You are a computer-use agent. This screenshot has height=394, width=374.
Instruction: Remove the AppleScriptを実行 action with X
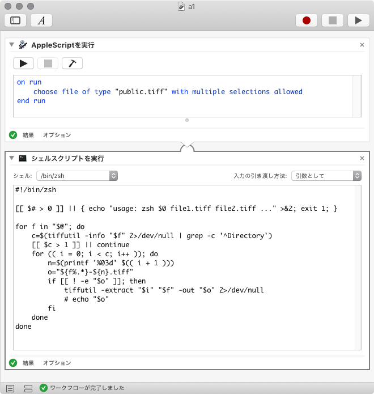362,45
